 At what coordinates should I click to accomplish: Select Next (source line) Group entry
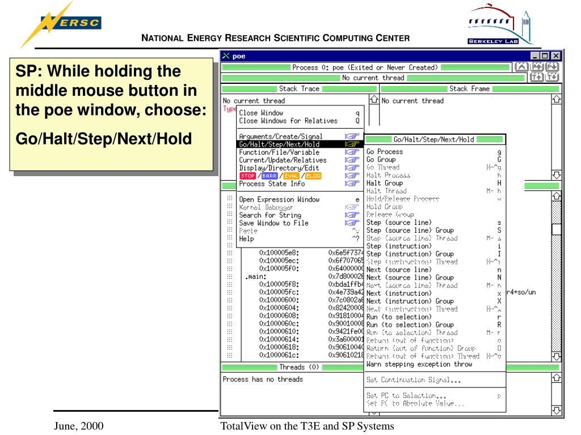pyautogui.click(x=434, y=278)
